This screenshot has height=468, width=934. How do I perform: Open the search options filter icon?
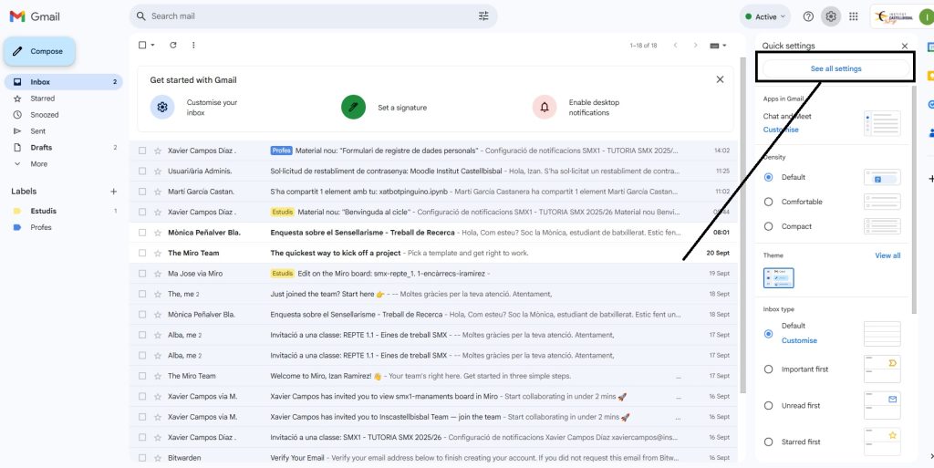tap(483, 16)
